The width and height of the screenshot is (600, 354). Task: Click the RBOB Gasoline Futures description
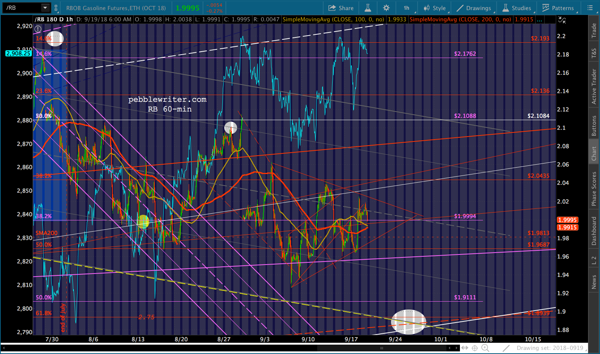click(x=116, y=8)
